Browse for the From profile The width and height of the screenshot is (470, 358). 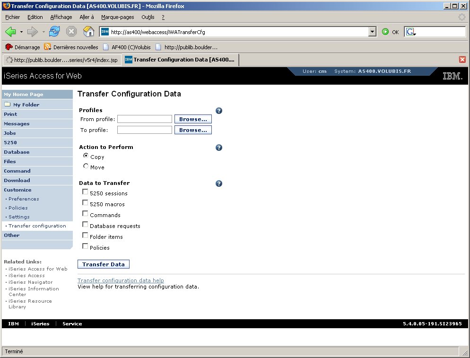point(193,119)
